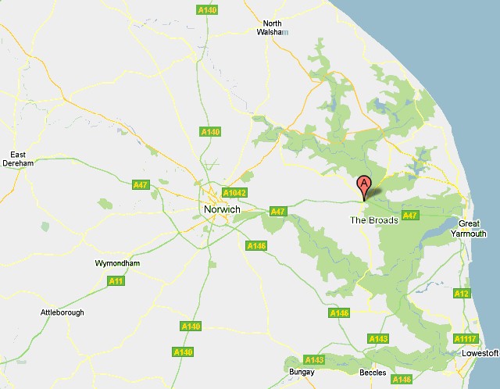
Task: Select the A1117 road badge near Lowestoft
Action: pyautogui.click(x=466, y=339)
